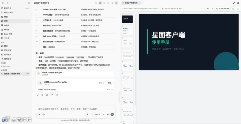This screenshot has height=124, width=241.
Task: Open 新建工作区 in the sidebar
Action: click(15, 12)
